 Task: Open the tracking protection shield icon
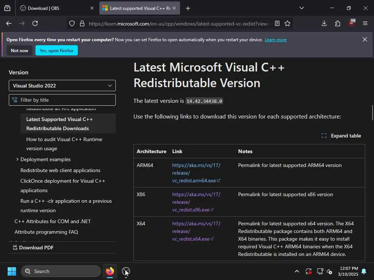pos(72,24)
